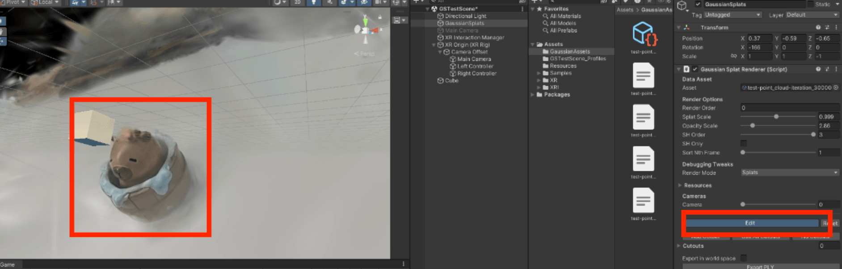Toggle the 2D scene view mode
The height and width of the screenshot is (269, 842).
297,2
